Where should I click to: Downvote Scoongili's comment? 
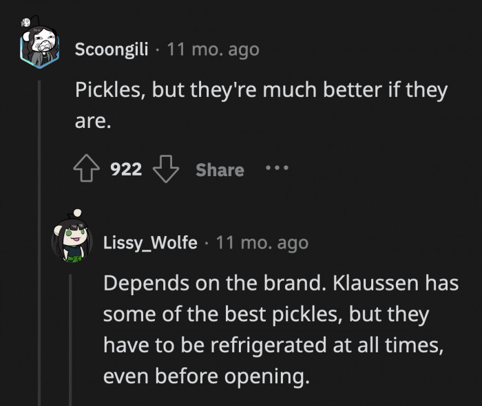pyautogui.click(x=165, y=169)
